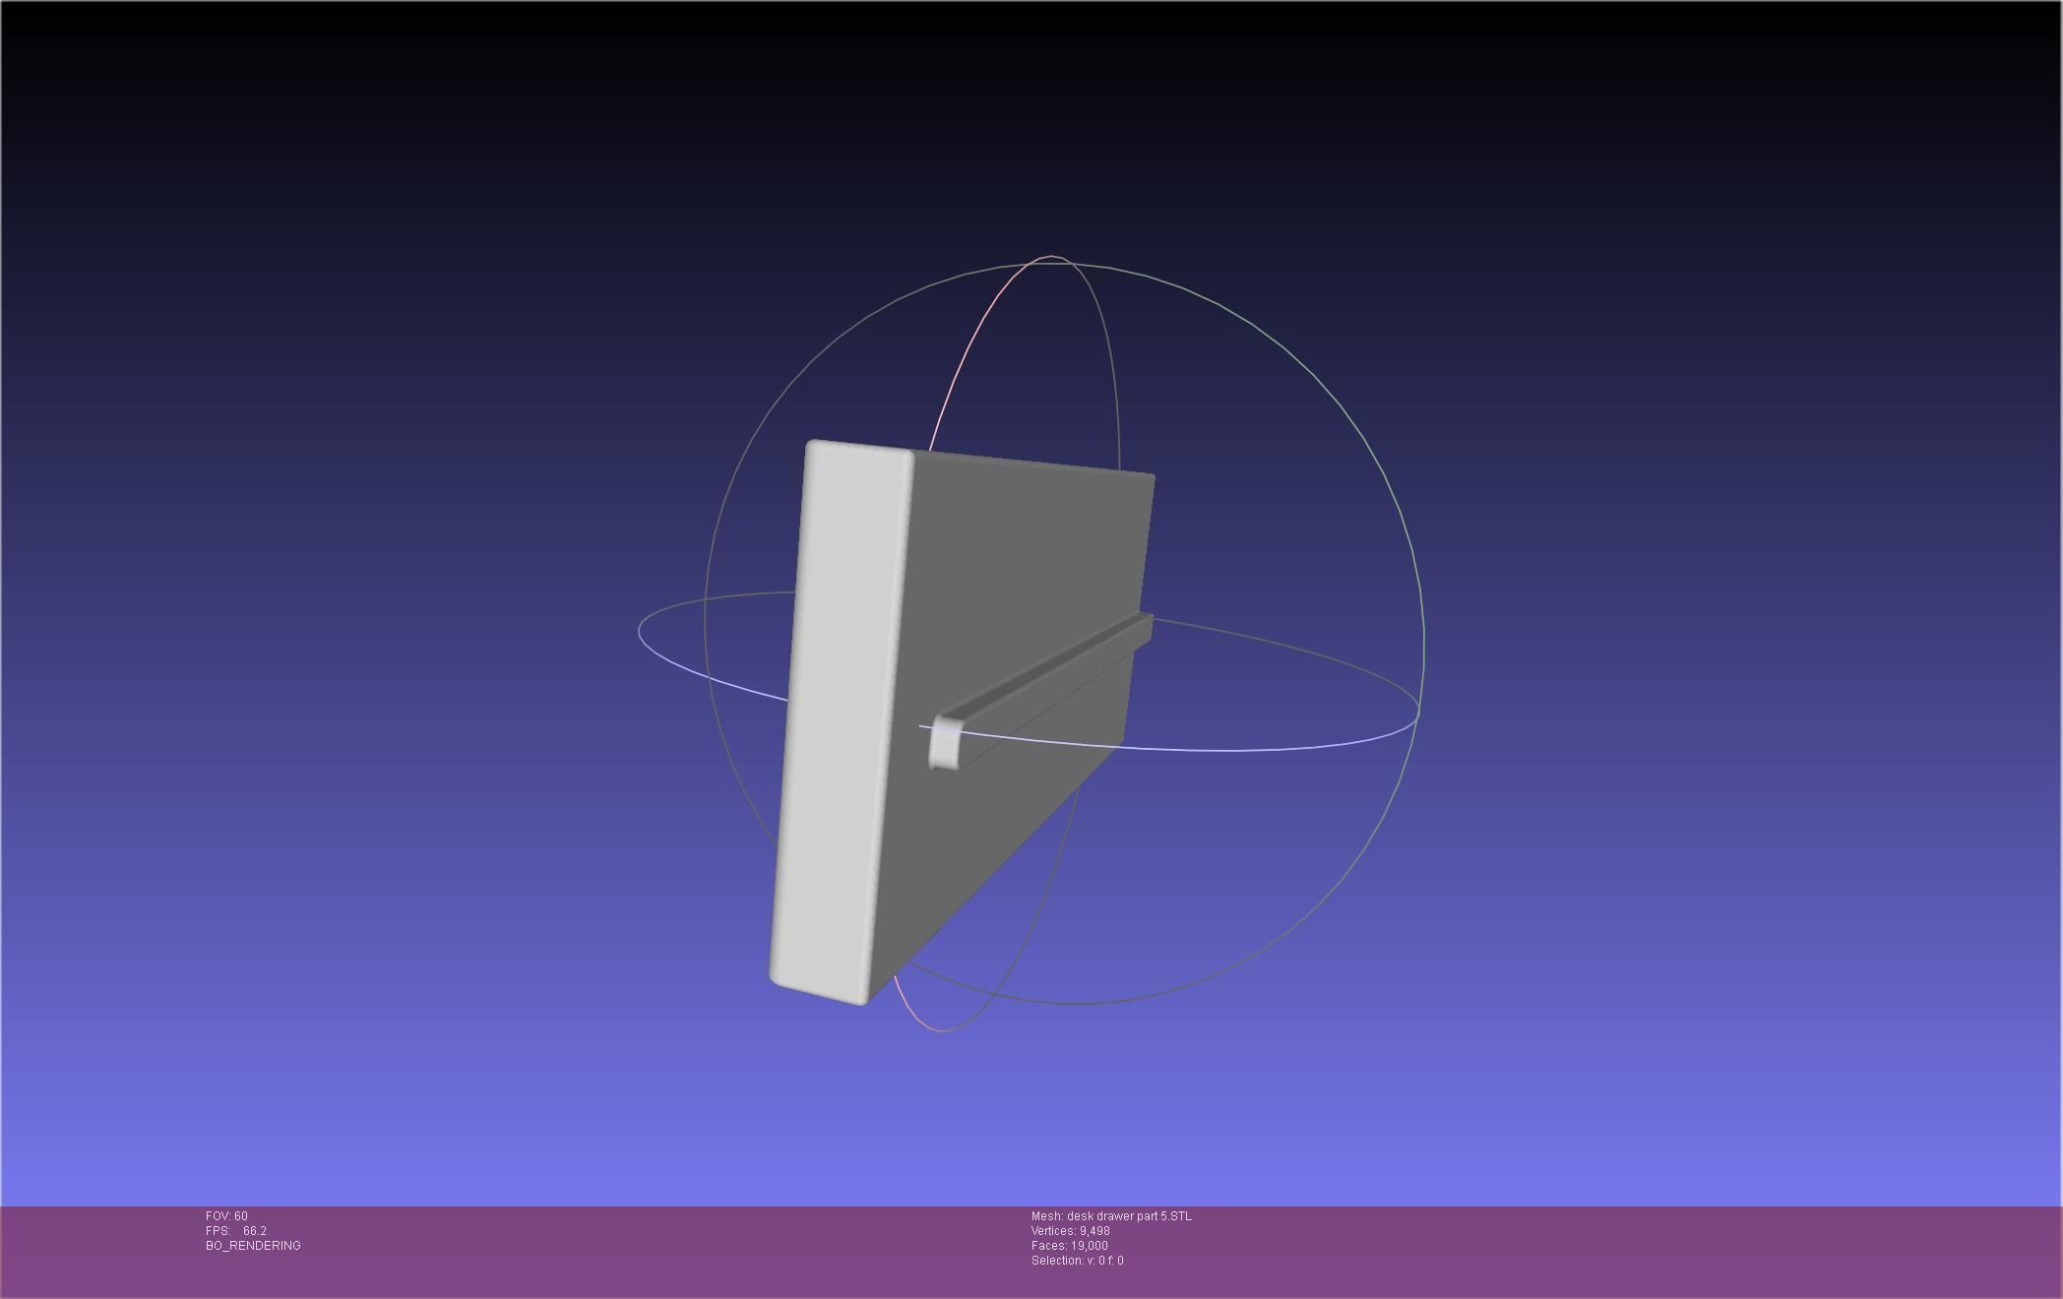Click the 'FOV: 60' readout
Viewport: 2063px width, 1299px height.
pyautogui.click(x=226, y=1216)
